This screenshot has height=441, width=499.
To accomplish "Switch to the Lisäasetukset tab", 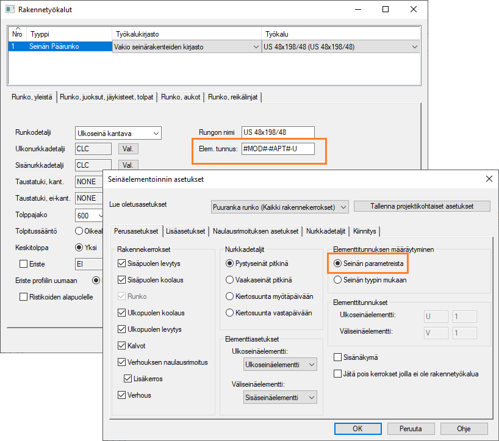I will [x=185, y=231].
